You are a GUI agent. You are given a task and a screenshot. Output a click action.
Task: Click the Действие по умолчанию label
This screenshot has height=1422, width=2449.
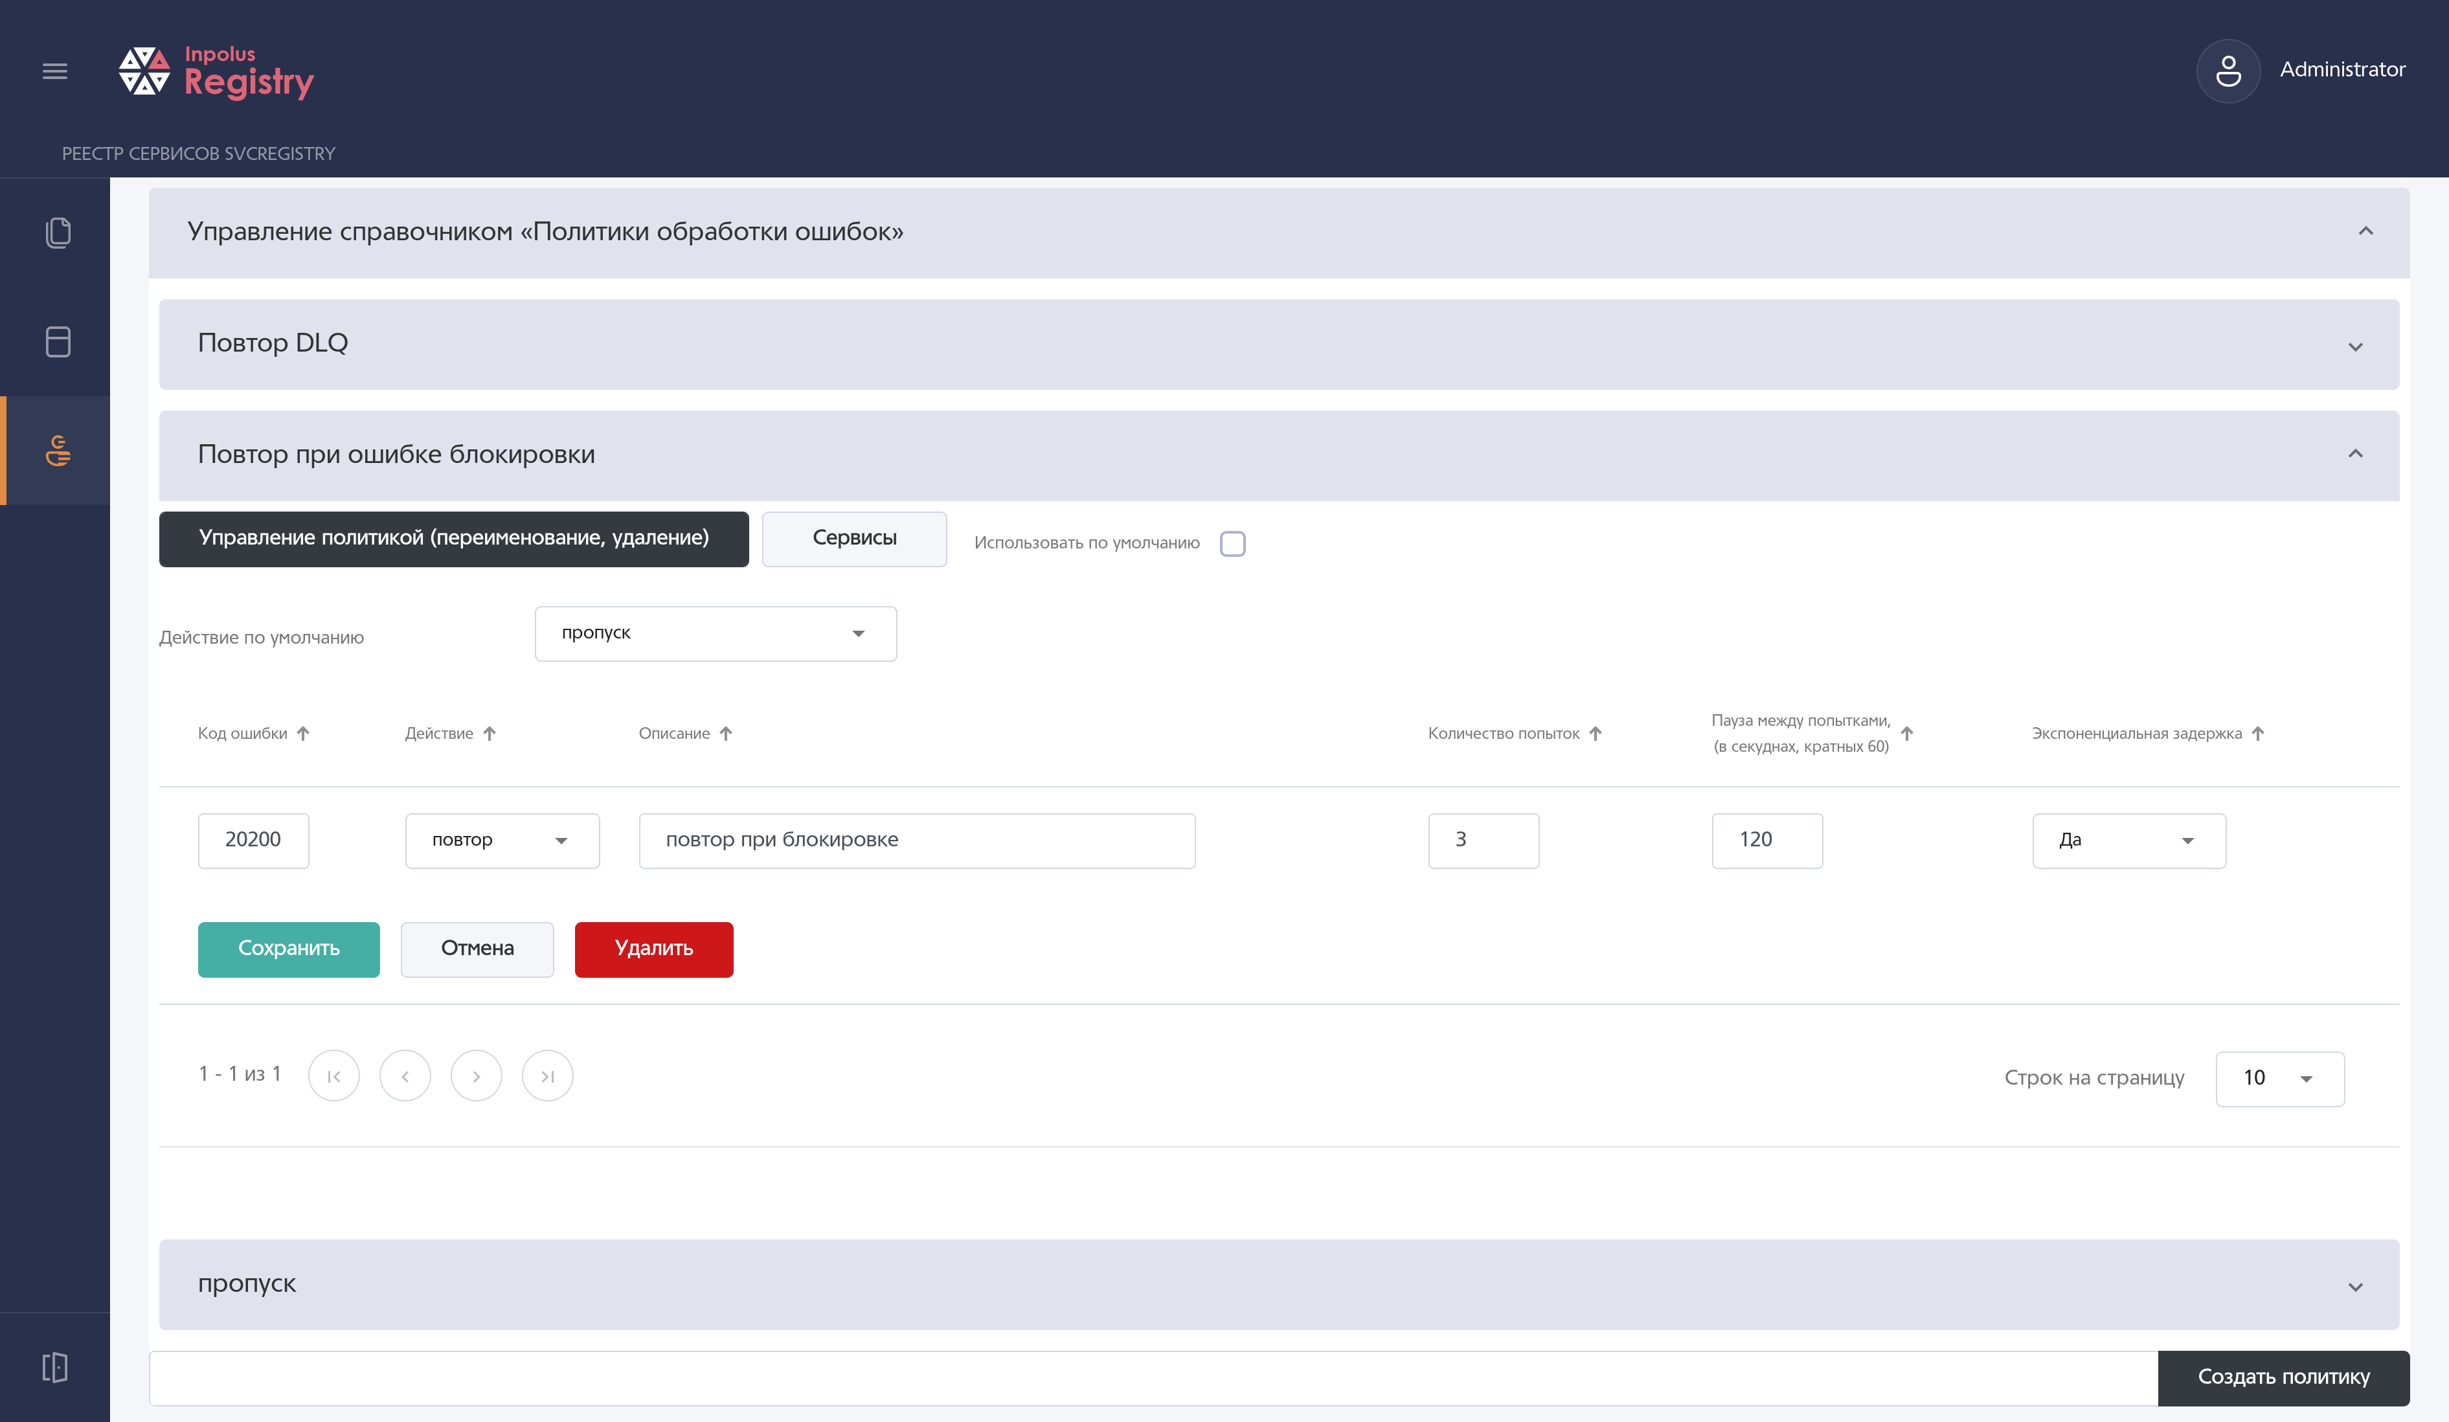coord(262,638)
